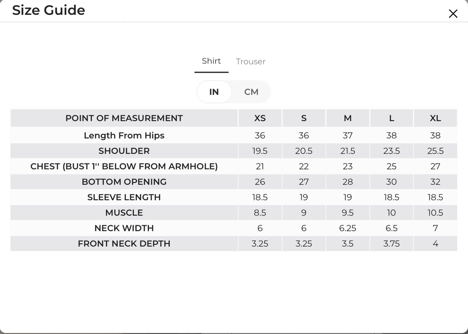Click the L size column header

click(392, 118)
